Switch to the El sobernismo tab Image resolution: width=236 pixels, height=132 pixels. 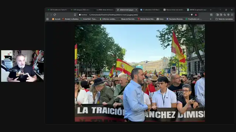tap(150, 10)
